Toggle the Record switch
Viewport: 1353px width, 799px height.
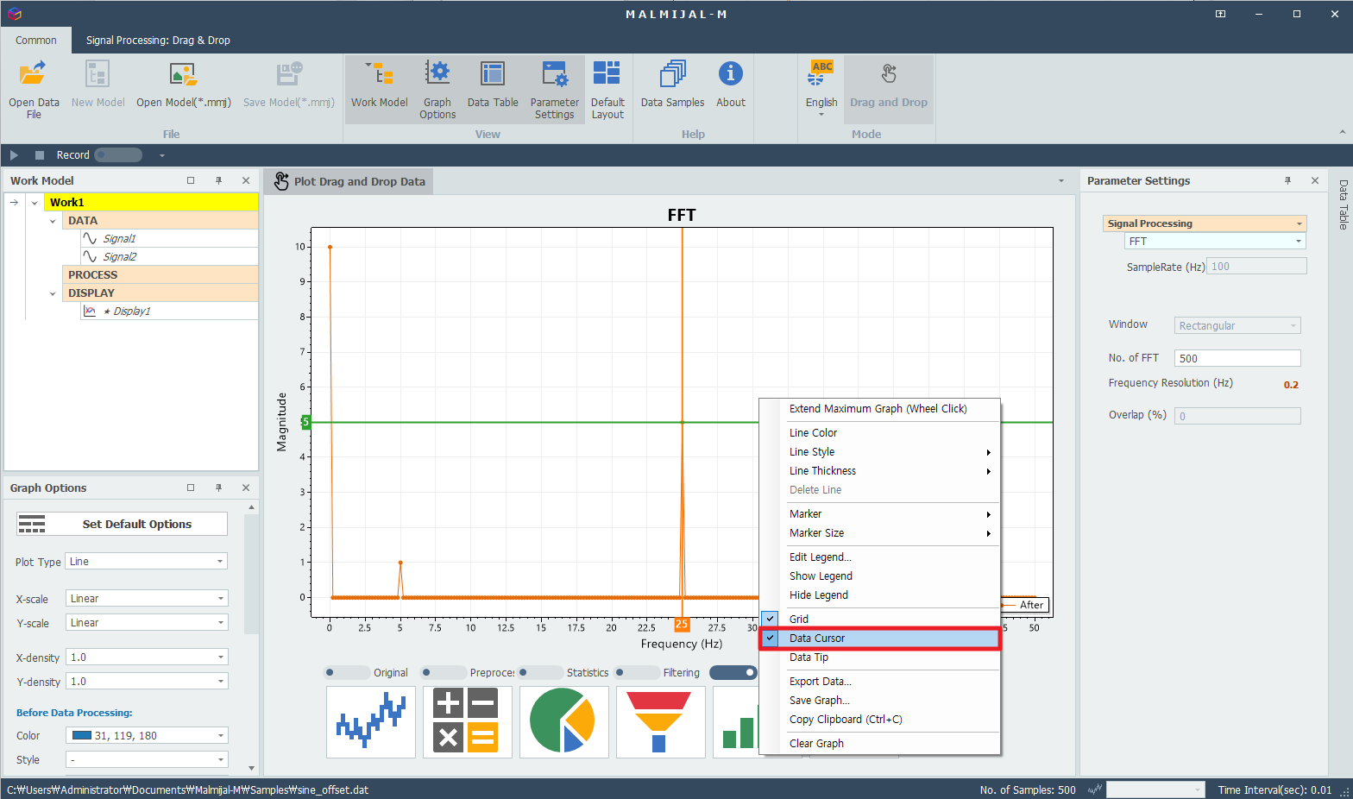118,155
